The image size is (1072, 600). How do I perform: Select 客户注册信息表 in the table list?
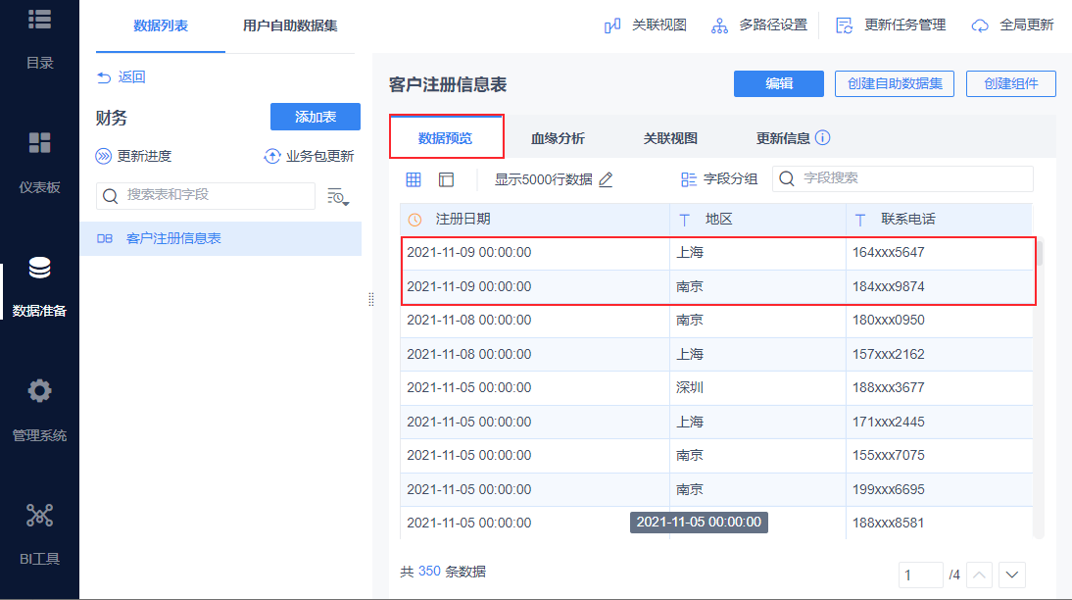point(220,239)
